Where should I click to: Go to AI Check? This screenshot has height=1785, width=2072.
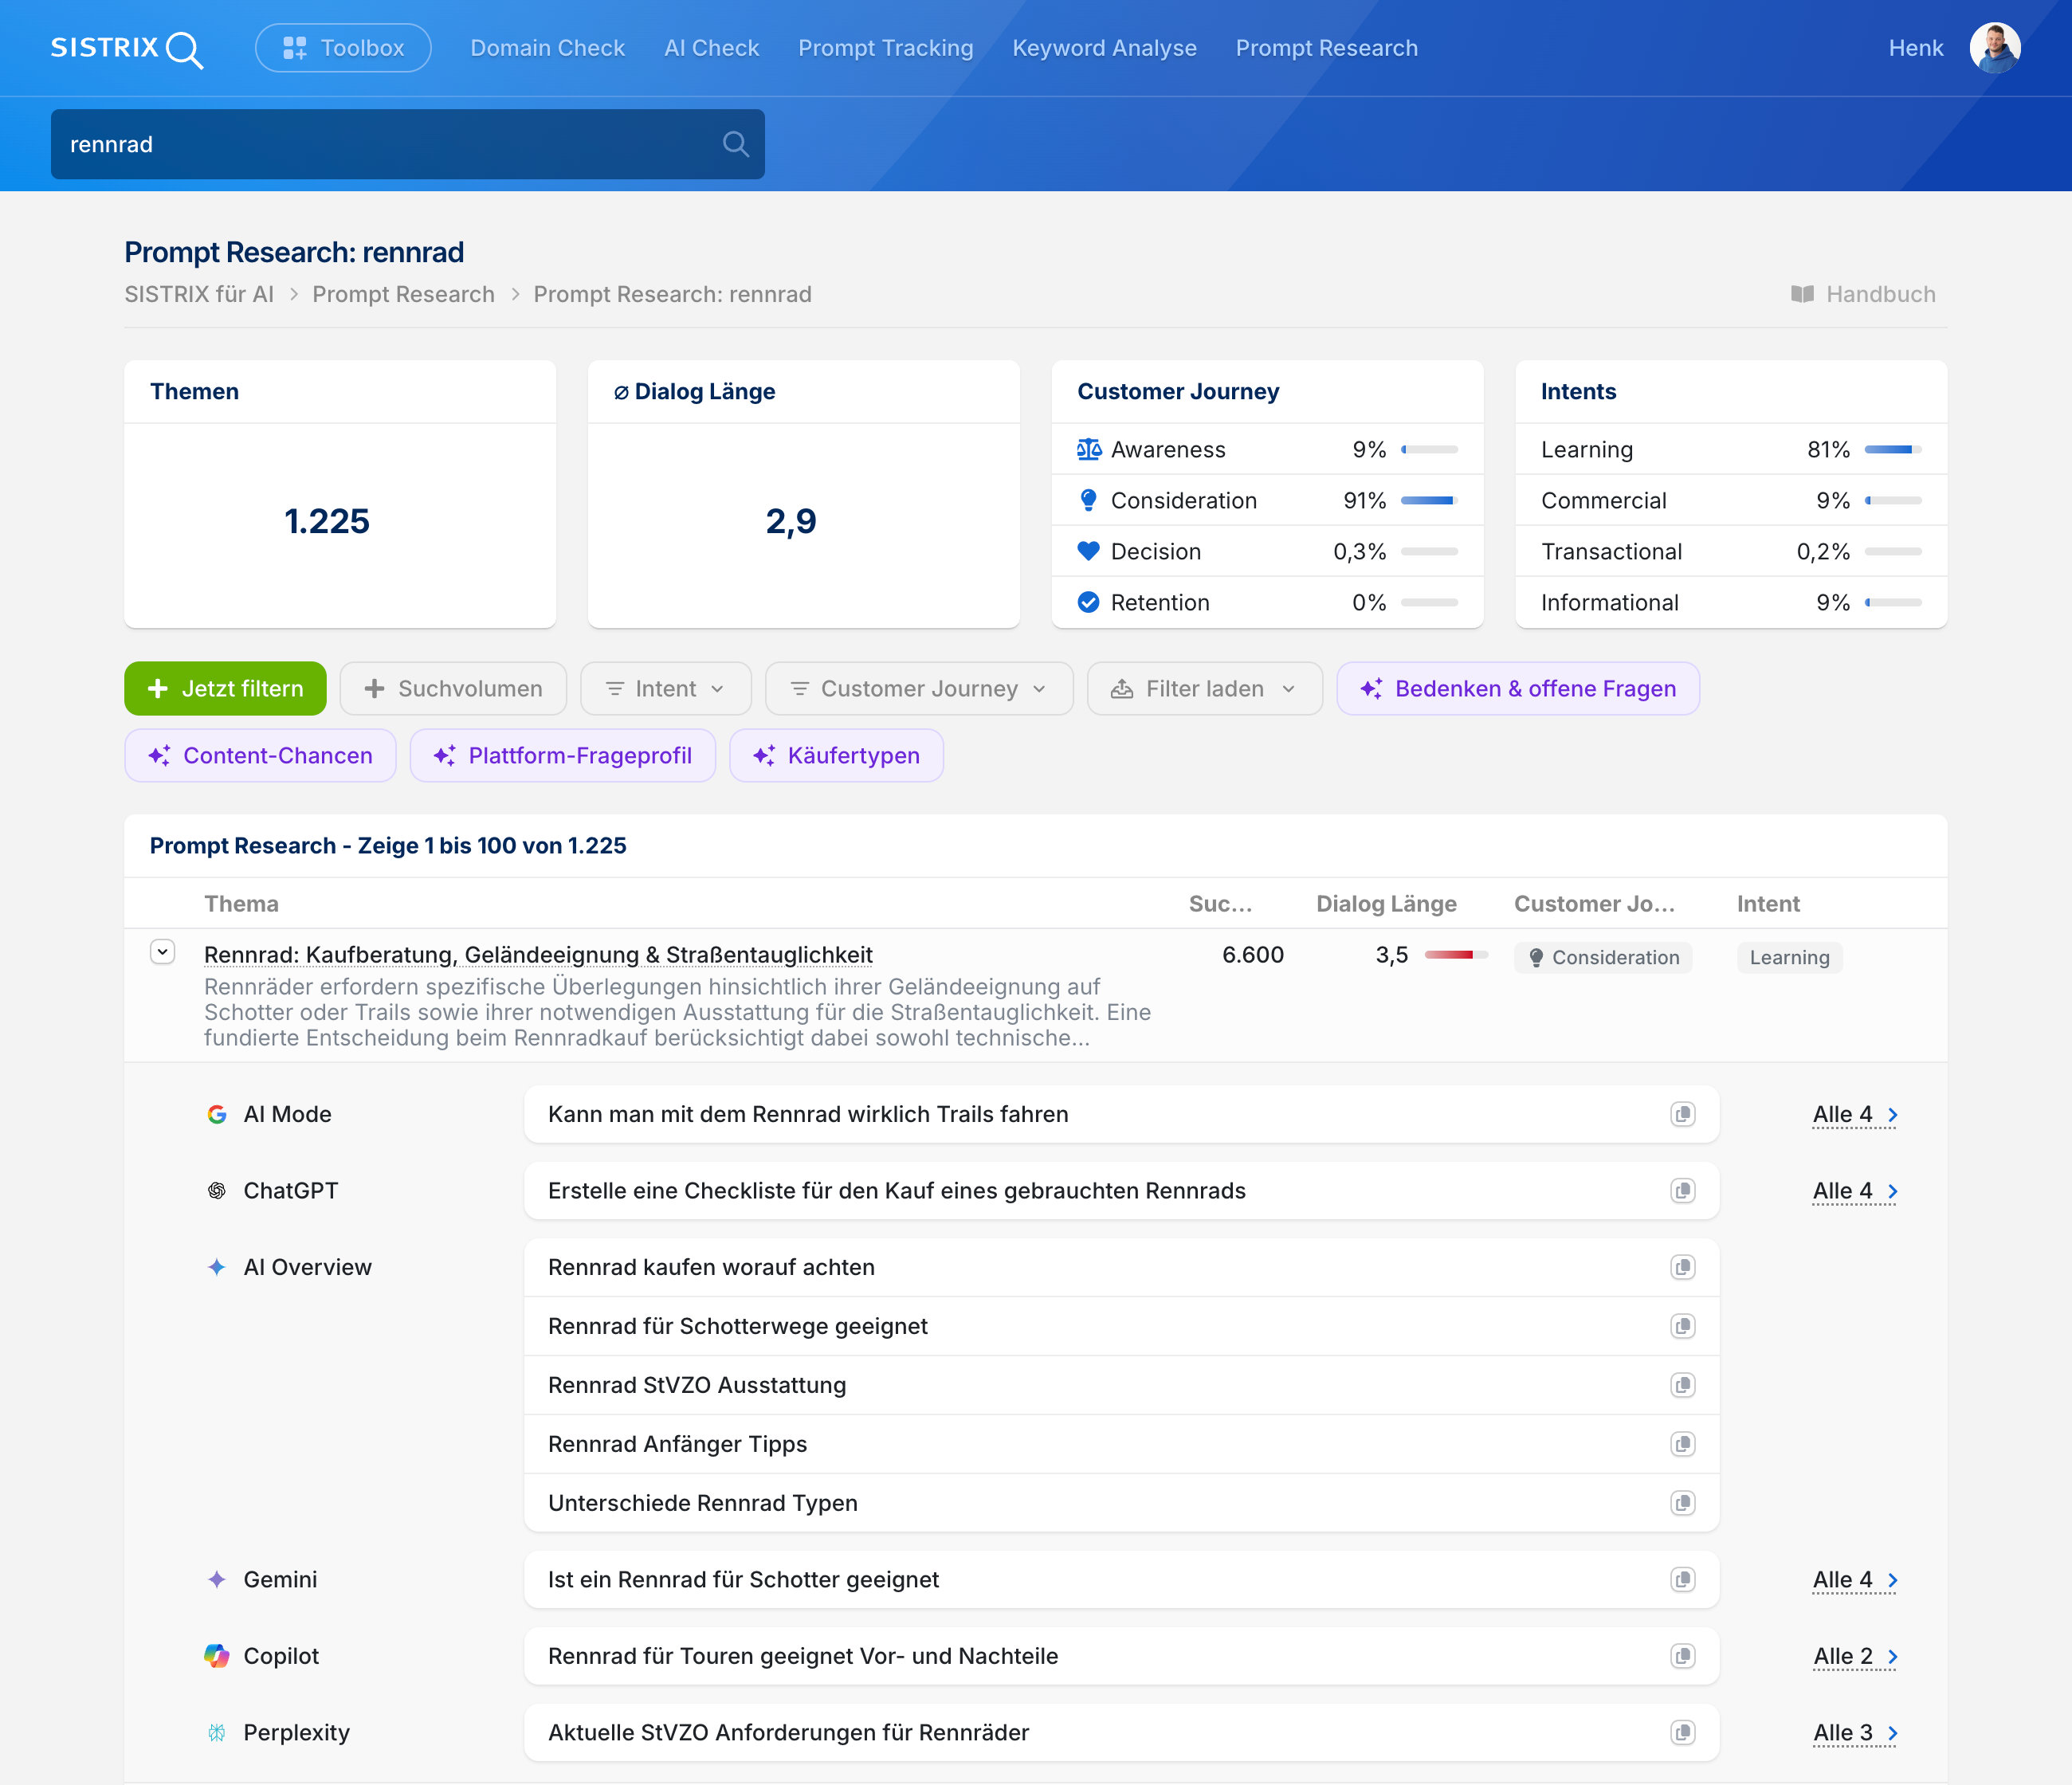pos(711,48)
